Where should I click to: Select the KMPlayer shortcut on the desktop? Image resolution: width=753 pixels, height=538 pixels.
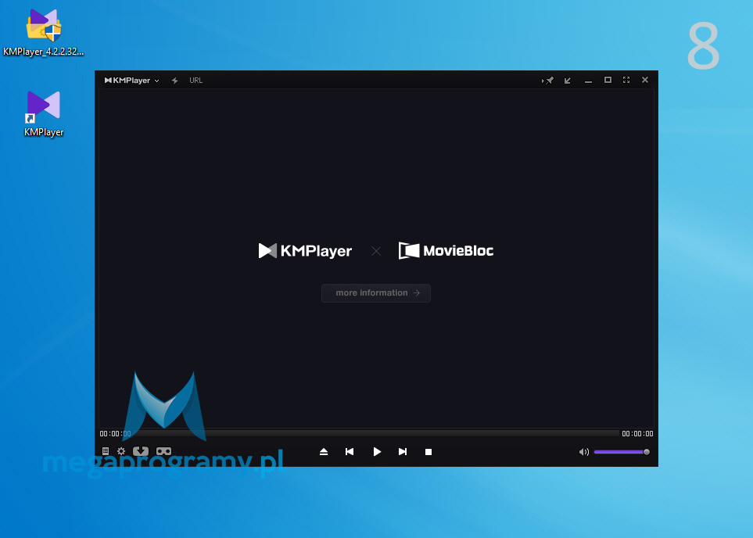click(x=44, y=114)
